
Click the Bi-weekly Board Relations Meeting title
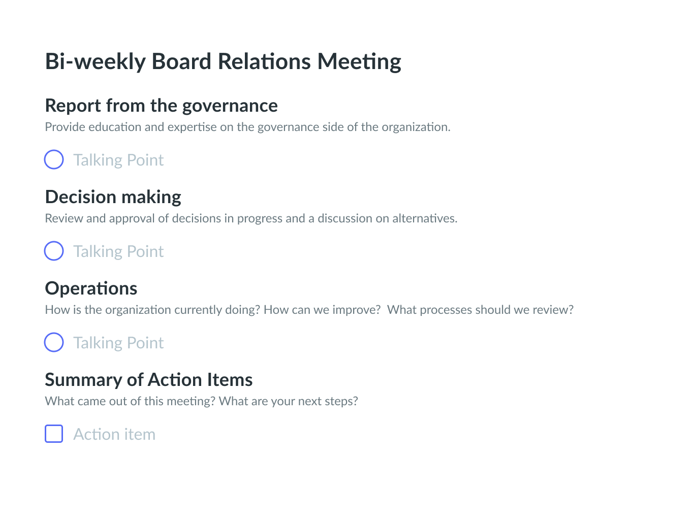223,61
